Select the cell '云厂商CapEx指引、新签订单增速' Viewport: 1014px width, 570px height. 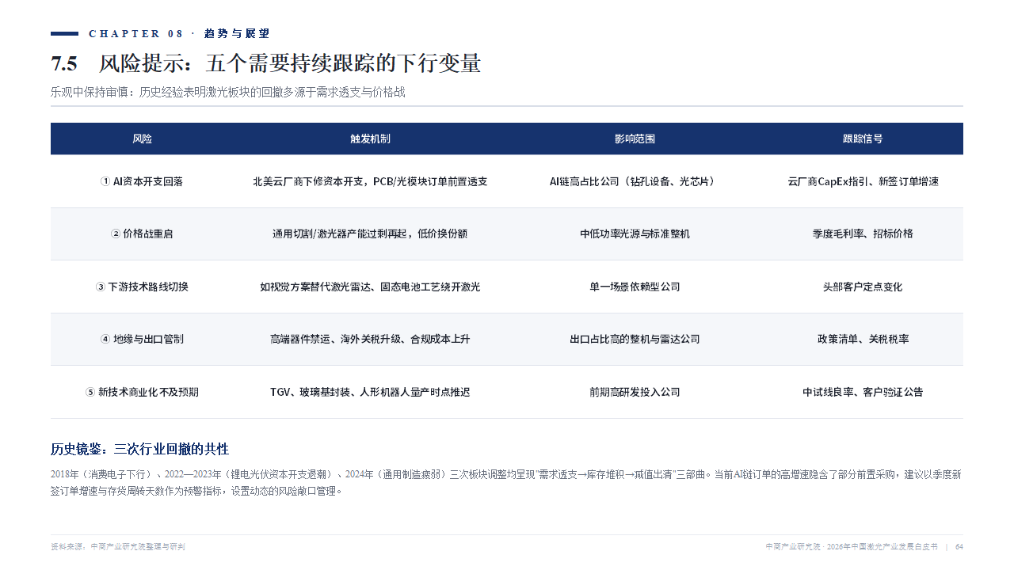pos(863,181)
